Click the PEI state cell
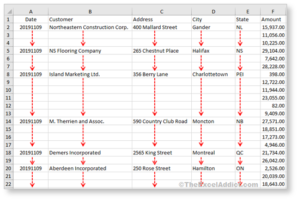 [248, 74]
